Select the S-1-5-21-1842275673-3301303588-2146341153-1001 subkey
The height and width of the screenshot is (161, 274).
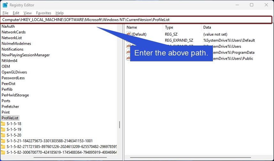point(50,141)
